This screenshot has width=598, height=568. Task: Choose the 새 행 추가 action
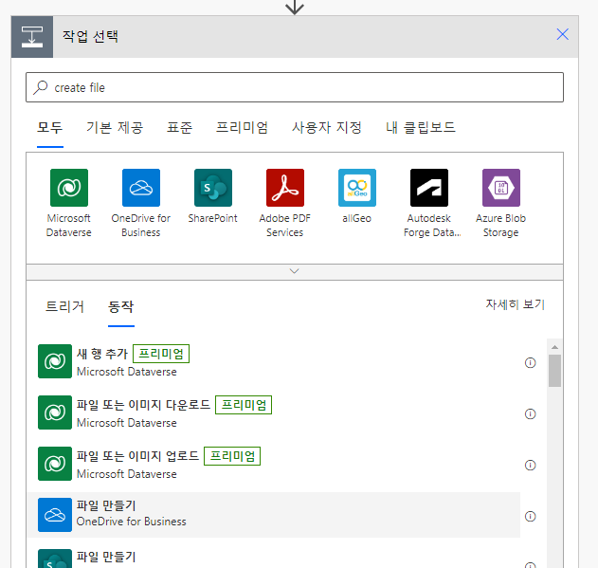pyautogui.click(x=274, y=361)
